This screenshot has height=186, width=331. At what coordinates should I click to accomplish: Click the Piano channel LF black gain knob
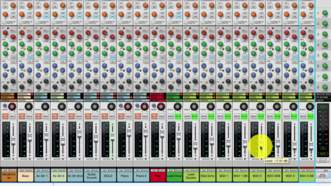coord(121,86)
